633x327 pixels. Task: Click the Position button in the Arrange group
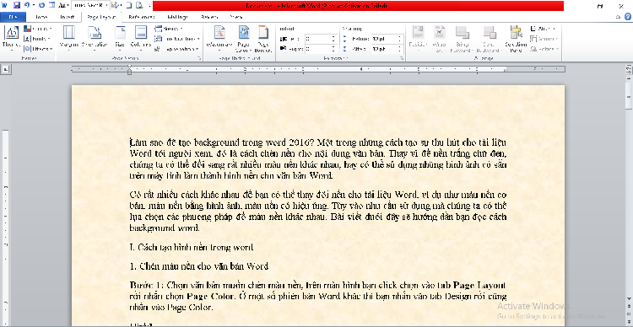418,39
